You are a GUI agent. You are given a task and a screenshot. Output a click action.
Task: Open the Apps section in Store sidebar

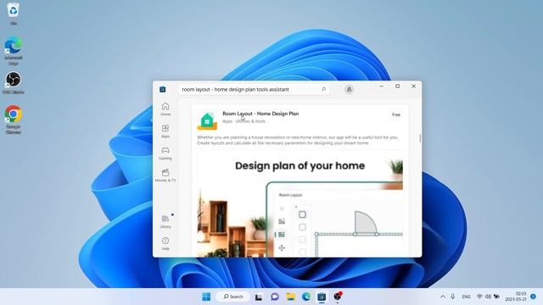click(165, 131)
